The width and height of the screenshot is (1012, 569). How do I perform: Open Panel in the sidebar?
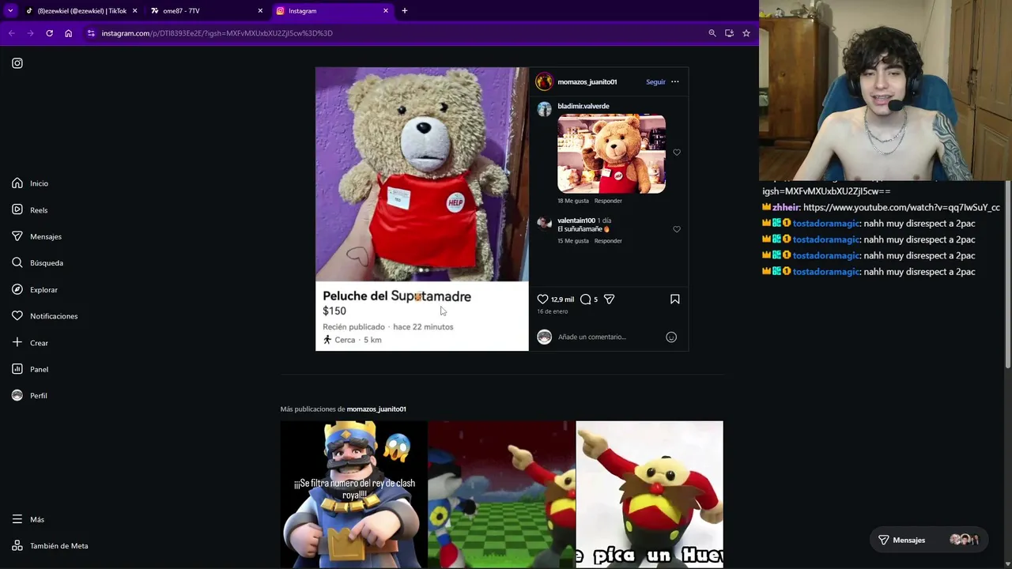pos(30,369)
